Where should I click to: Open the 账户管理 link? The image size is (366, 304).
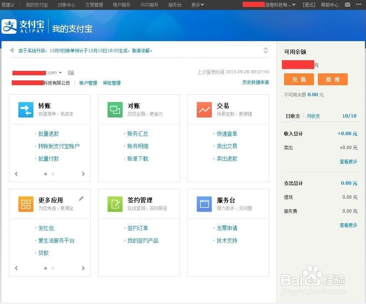(88, 83)
